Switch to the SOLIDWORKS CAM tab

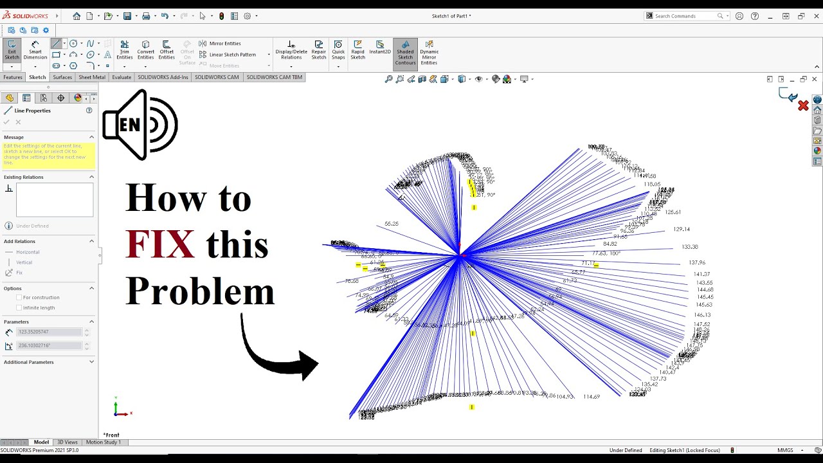click(217, 77)
